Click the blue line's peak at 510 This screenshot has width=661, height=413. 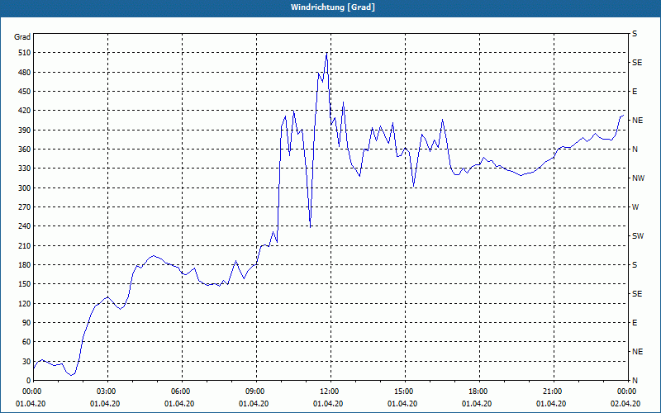coord(326,54)
